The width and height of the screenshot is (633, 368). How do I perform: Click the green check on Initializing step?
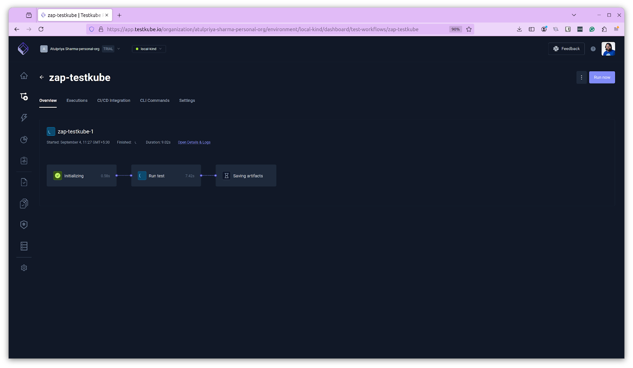coord(58,176)
